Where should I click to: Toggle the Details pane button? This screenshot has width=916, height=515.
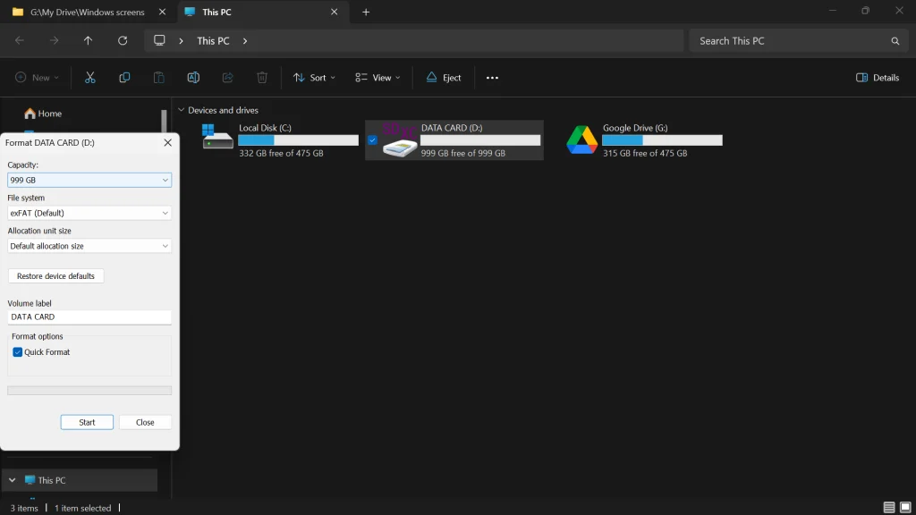878,78
